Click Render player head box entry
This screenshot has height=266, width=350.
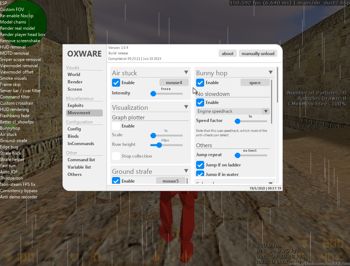tap(23, 35)
